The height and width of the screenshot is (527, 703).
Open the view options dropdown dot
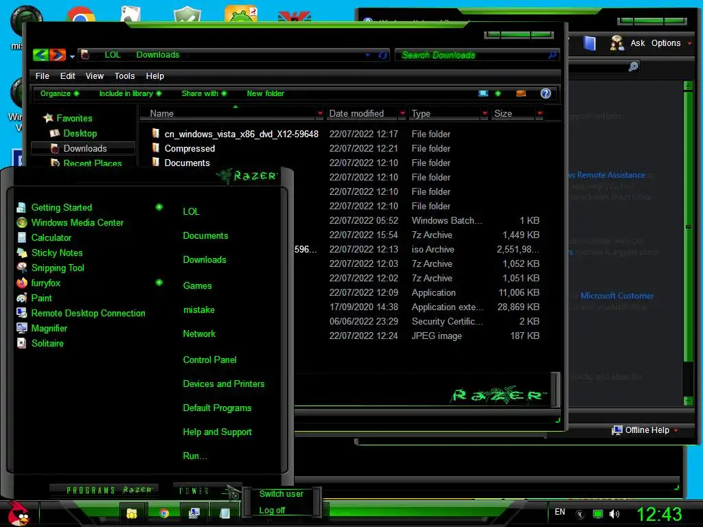coord(498,93)
